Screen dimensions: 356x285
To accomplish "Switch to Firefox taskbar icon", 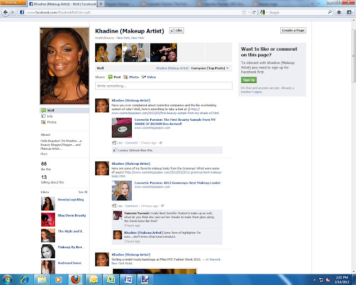I will click(x=75, y=279).
